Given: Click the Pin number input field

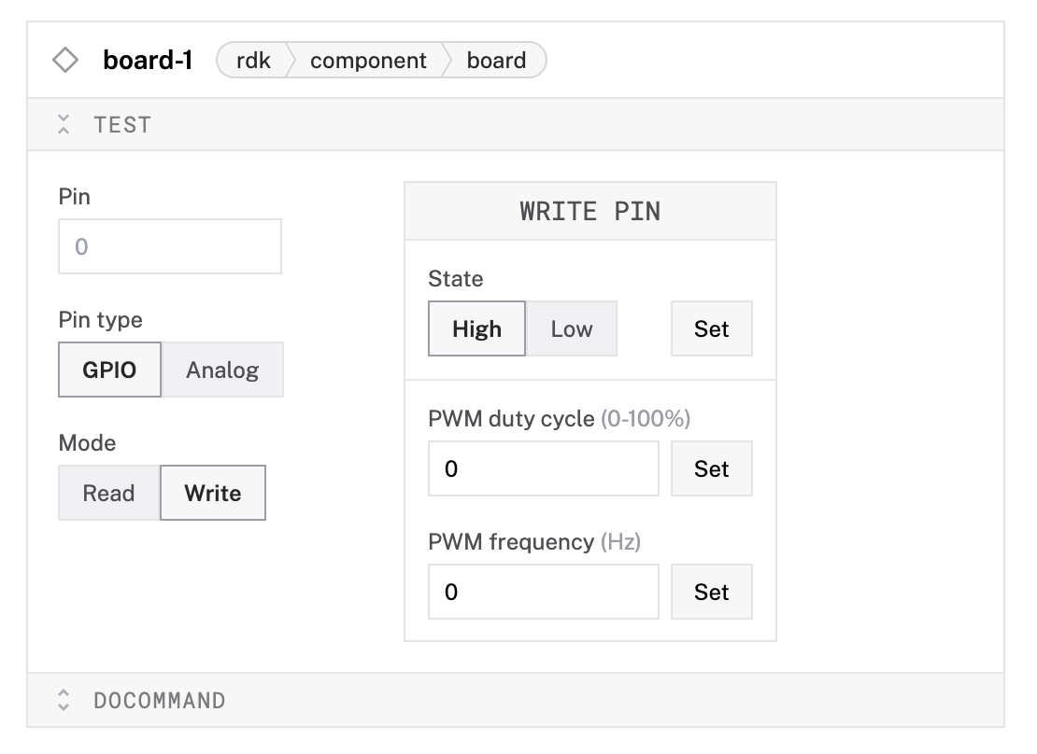Looking at the screenshot, I should 170,246.
